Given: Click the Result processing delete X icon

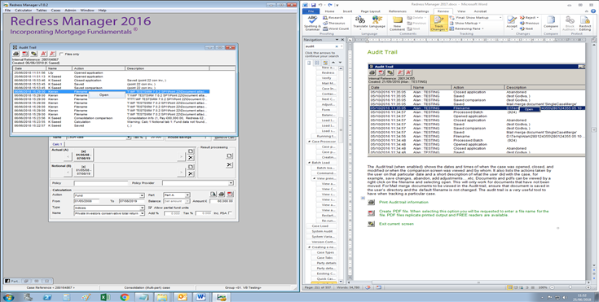Looking at the screenshot, I should pyautogui.click(x=229, y=164).
